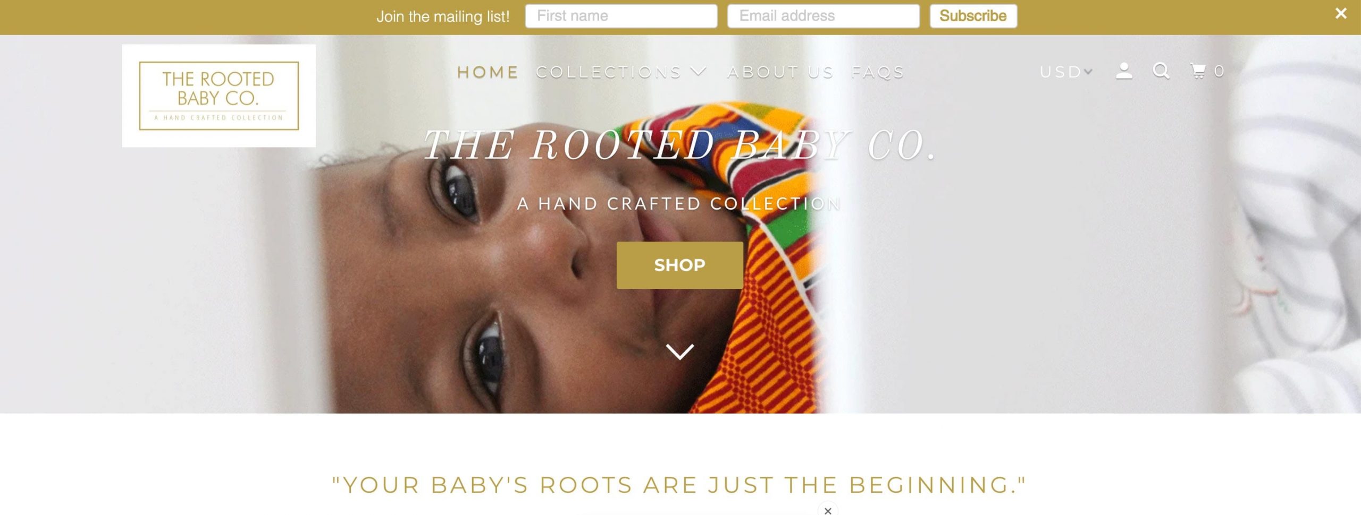Click the gold SHOP button
Image resolution: width=1361 pixels, height=515 pixels.
pos(680,265)
